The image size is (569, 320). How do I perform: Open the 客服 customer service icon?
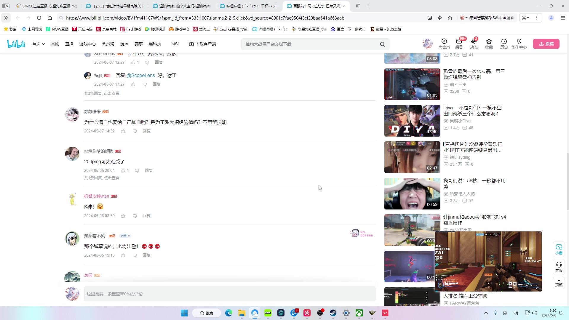(x=559, y=267)
